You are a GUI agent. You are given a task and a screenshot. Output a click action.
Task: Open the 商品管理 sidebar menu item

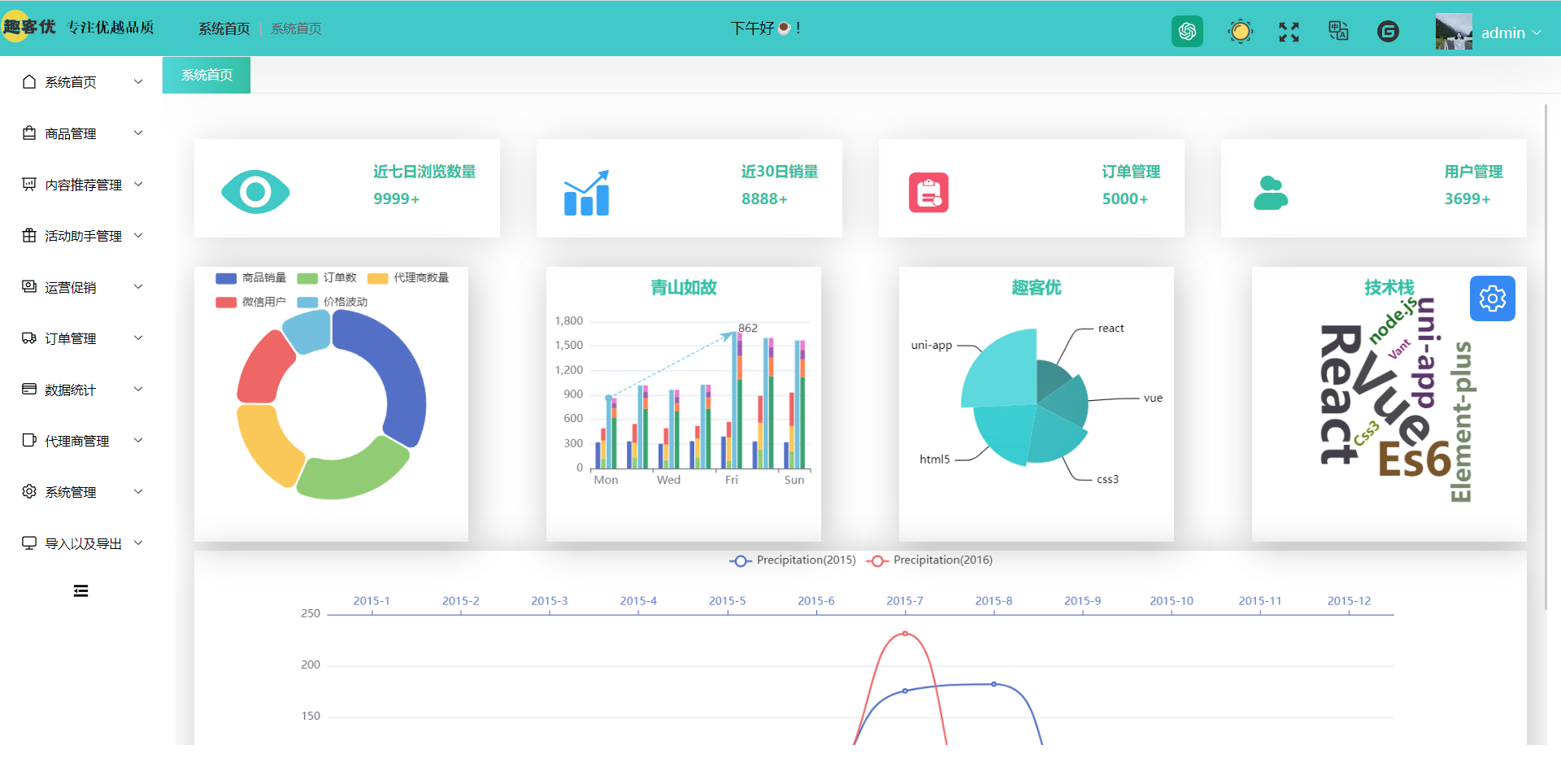pyautogui.click(x=81, y=133)
